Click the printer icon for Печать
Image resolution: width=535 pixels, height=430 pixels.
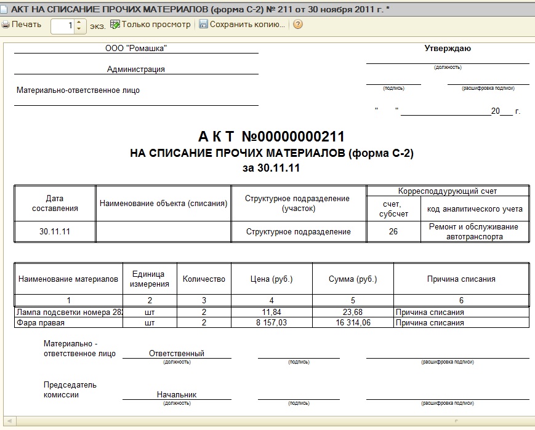click(6, 25)
